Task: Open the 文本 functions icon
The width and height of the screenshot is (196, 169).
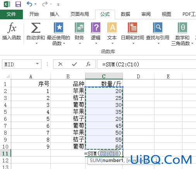Action: point(112,28)
